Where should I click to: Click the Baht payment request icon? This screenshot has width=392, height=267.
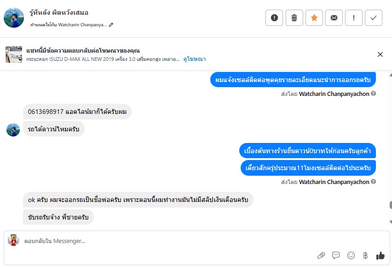(x=365, y=255)
